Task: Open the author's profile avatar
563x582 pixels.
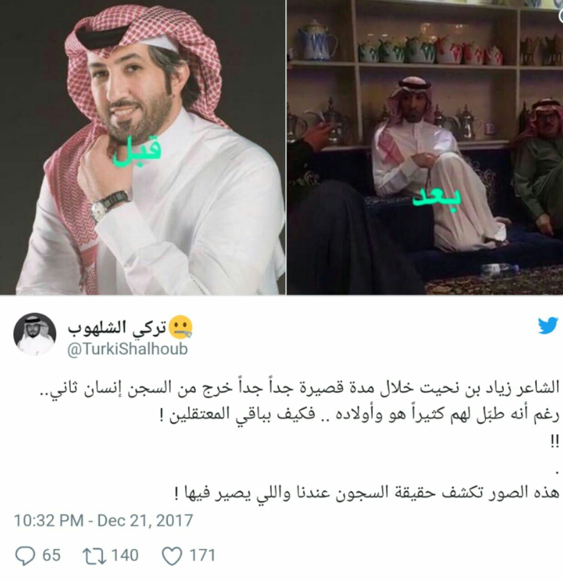Action: pyautogui.click(x=35, y=334)
